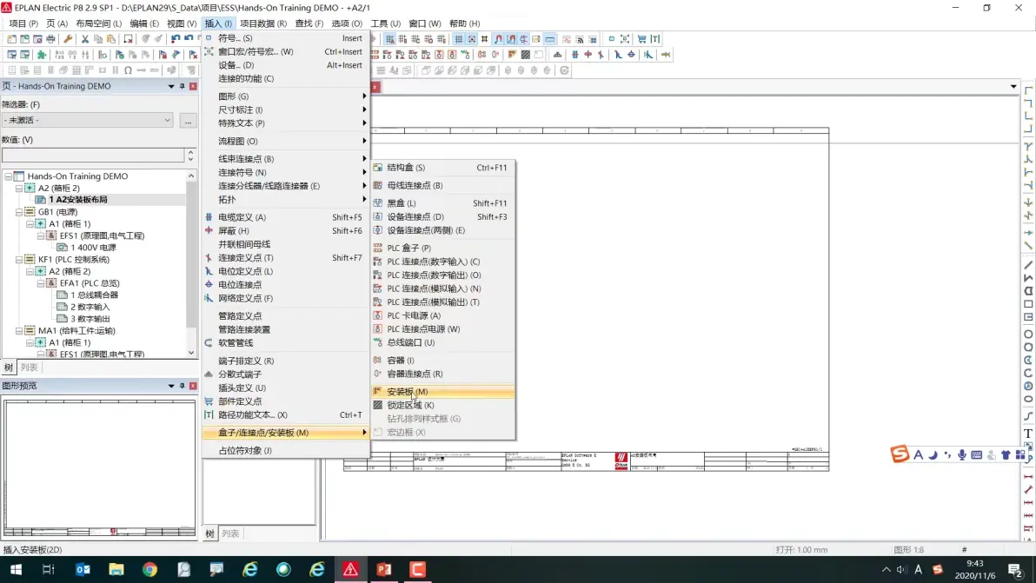Switch to the 列表 tab under the tree

tap(29, 368)
